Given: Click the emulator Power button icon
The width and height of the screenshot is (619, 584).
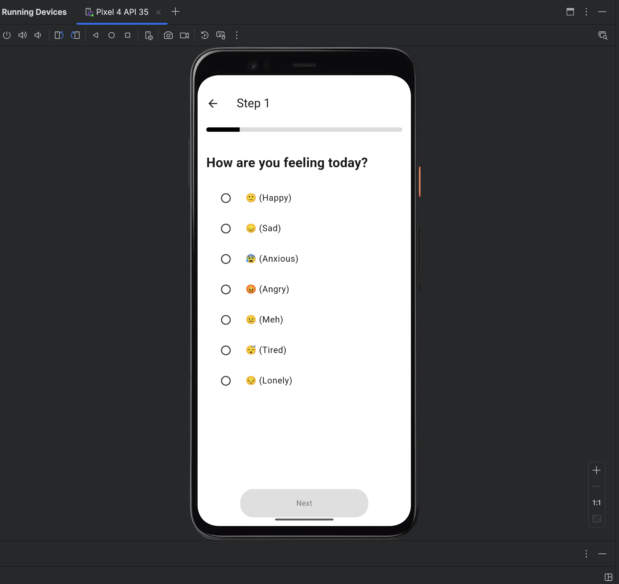Looking at the screenshot, I should [7, 35].
